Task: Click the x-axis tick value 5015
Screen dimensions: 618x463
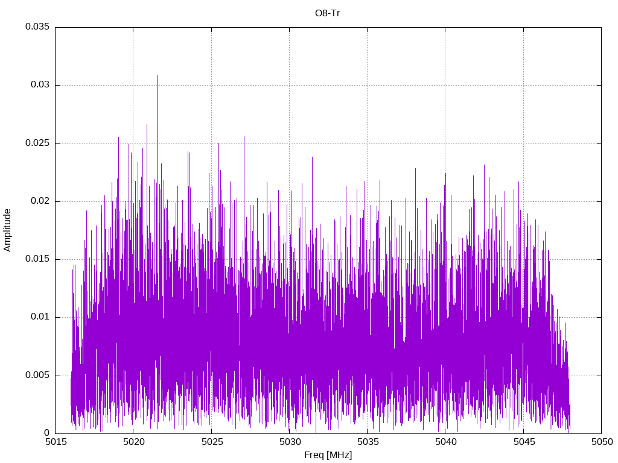Action: pos(56,442)
